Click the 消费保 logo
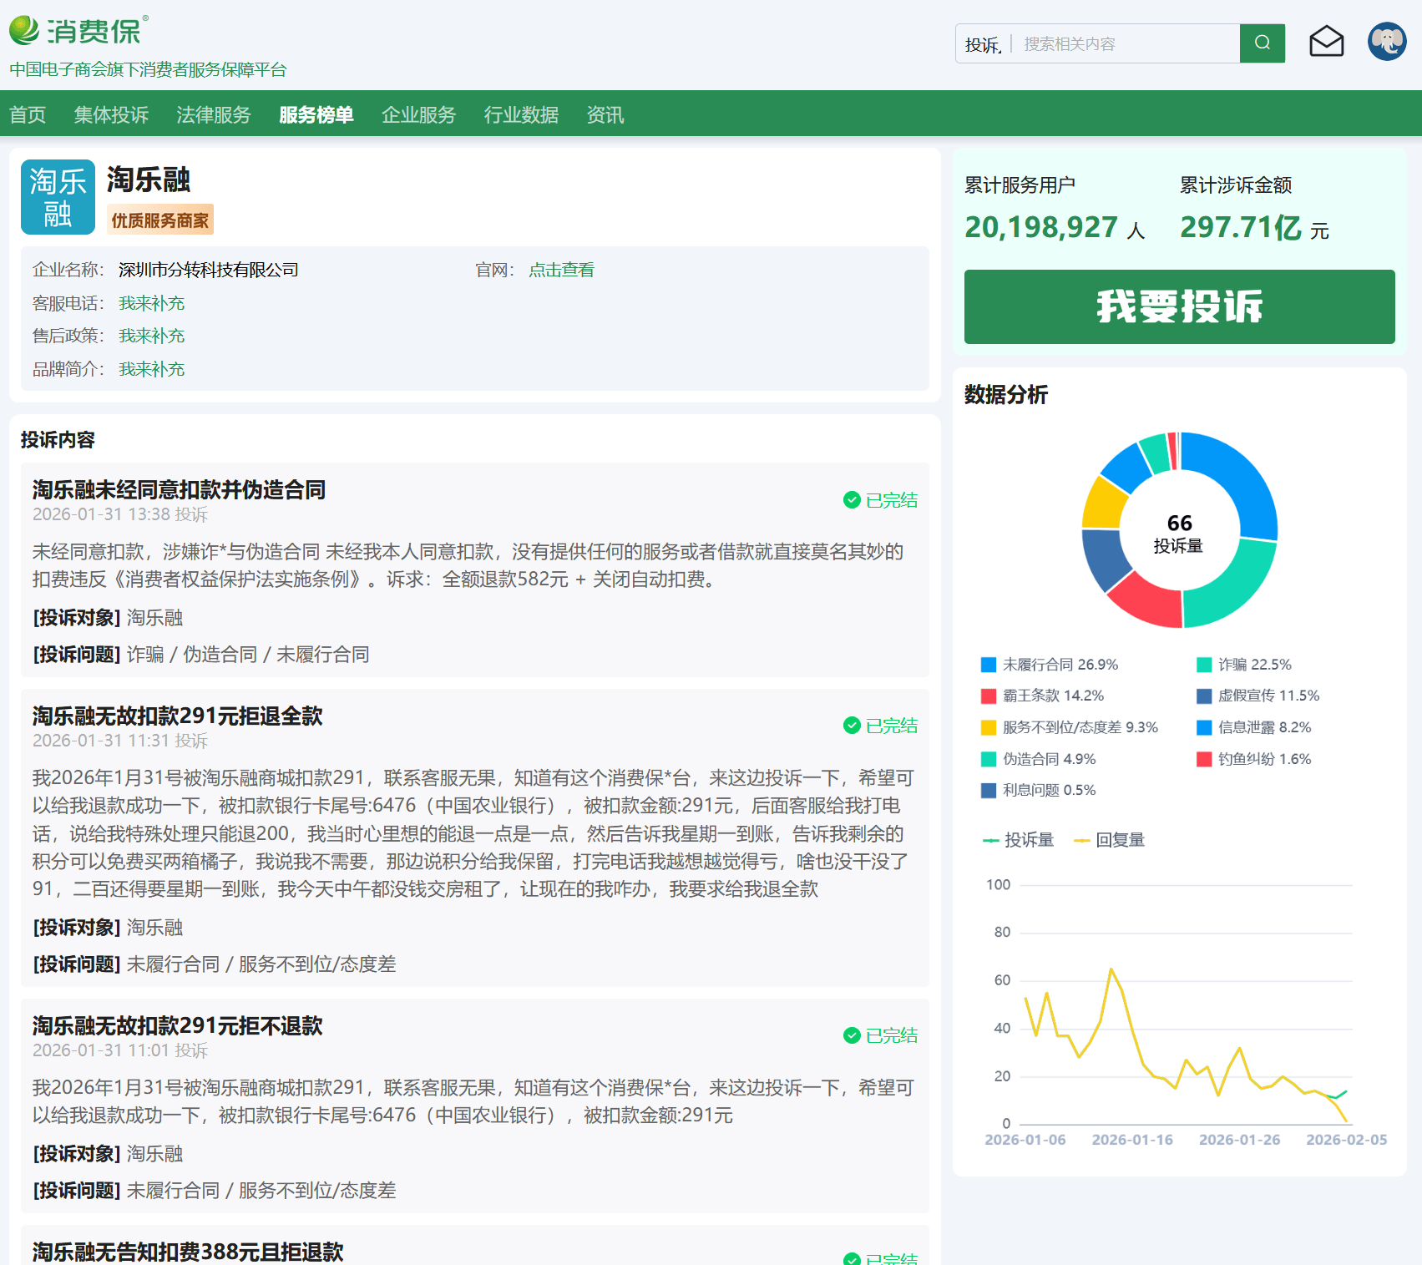The height and width of the screenshot is (1265, 1422). [79, 31]
